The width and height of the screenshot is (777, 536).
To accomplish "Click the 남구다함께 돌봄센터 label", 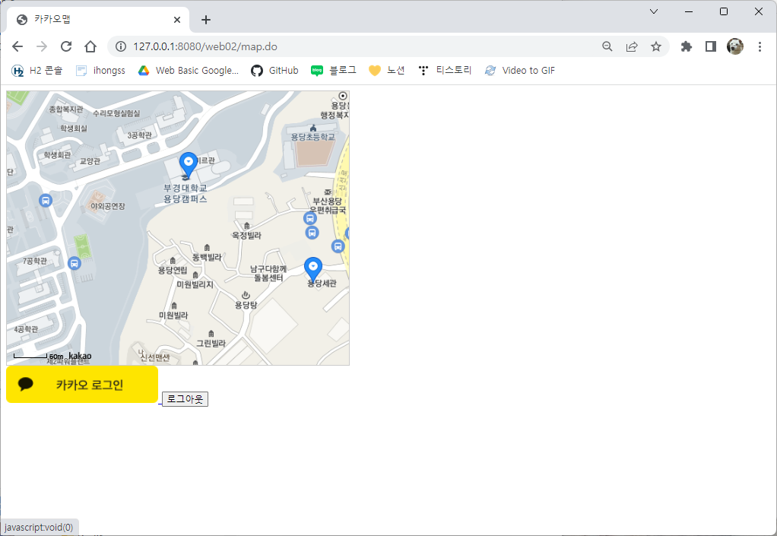I will [x=268, y=273].
